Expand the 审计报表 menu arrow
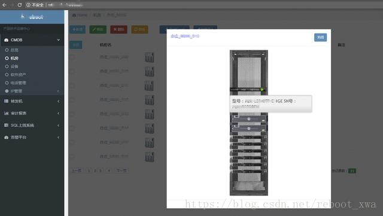The image size is (383, 216). pos(59,113)
